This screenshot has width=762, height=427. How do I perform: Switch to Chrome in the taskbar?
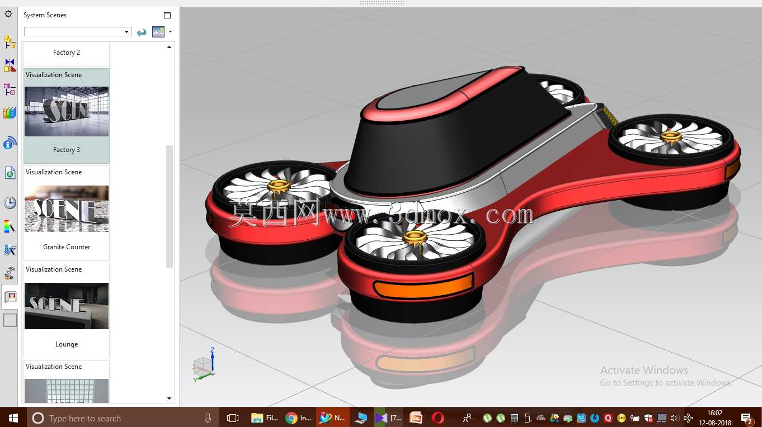tap(298, 418)
